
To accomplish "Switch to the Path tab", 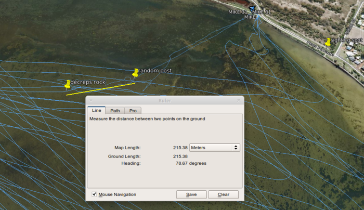I will [x=115, y=110].
